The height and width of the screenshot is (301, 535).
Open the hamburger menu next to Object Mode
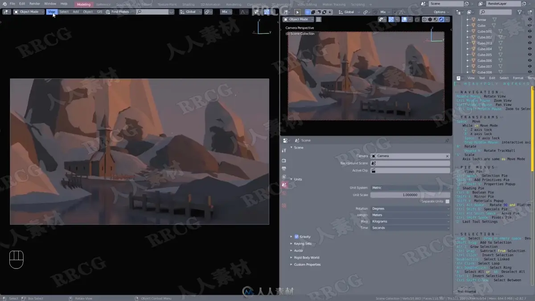pos(318,19)
